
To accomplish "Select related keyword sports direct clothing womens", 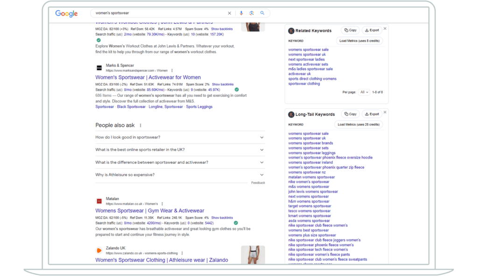I will coord(312,79).
